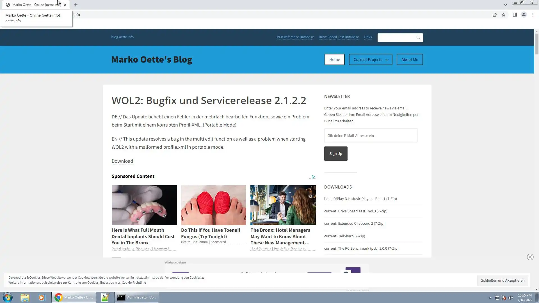Click the share page icon
The width and height of the screenshot is (539, 303).
coord(495,15)
